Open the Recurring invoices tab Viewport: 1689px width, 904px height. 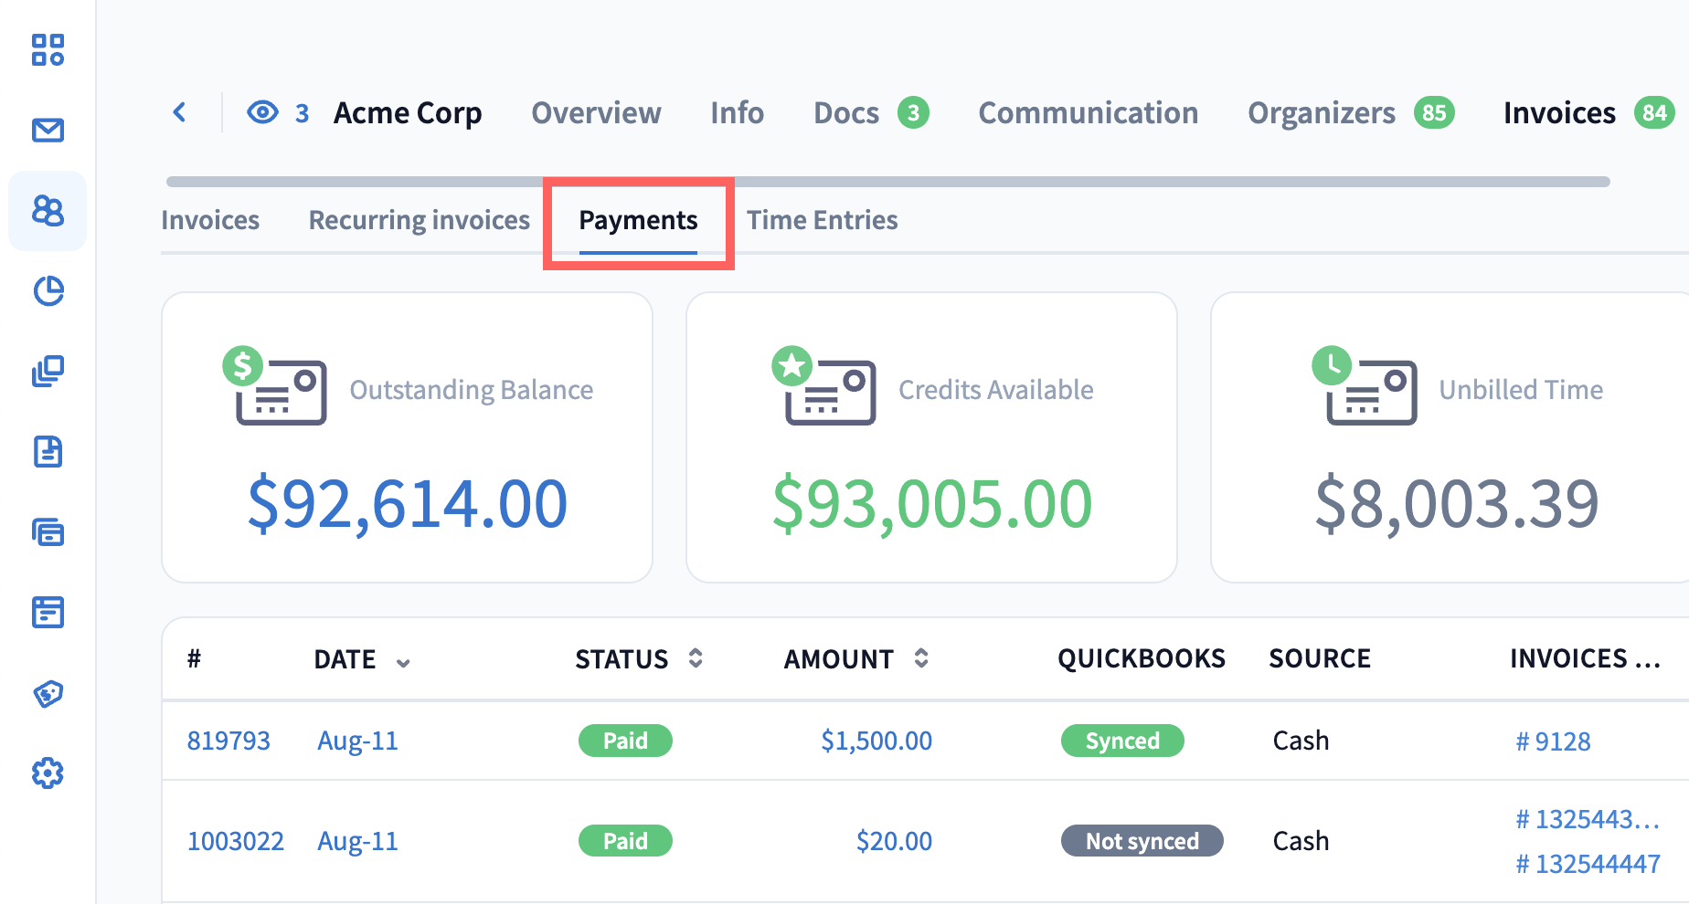[419, 220]
